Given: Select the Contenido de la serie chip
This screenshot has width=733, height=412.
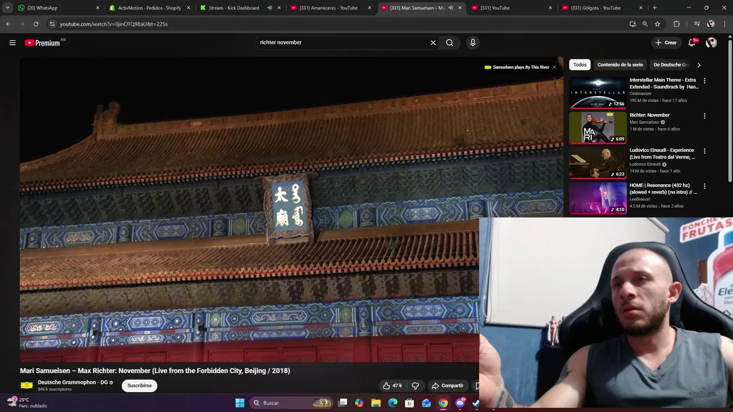Looking at the screenshot, I should pyautogui.click(x=620, y=65).
